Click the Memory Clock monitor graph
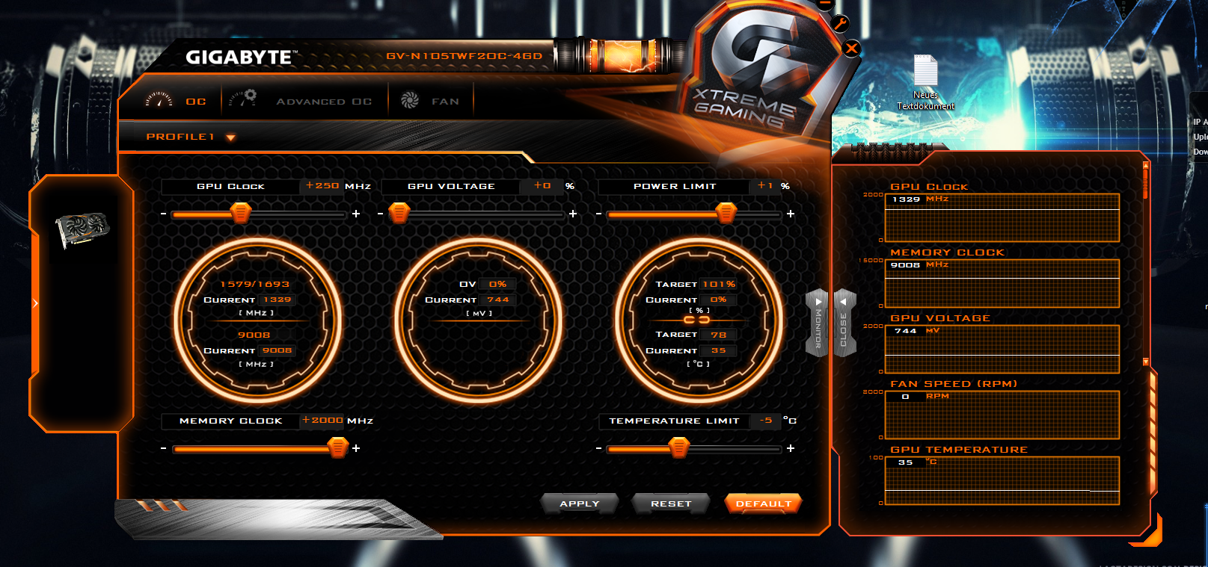The width and height of the screenshot is (1208, 567). tap(1002, 283)
